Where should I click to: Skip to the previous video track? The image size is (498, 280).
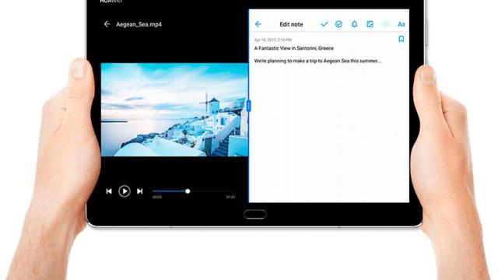click(x=109, y=191)
